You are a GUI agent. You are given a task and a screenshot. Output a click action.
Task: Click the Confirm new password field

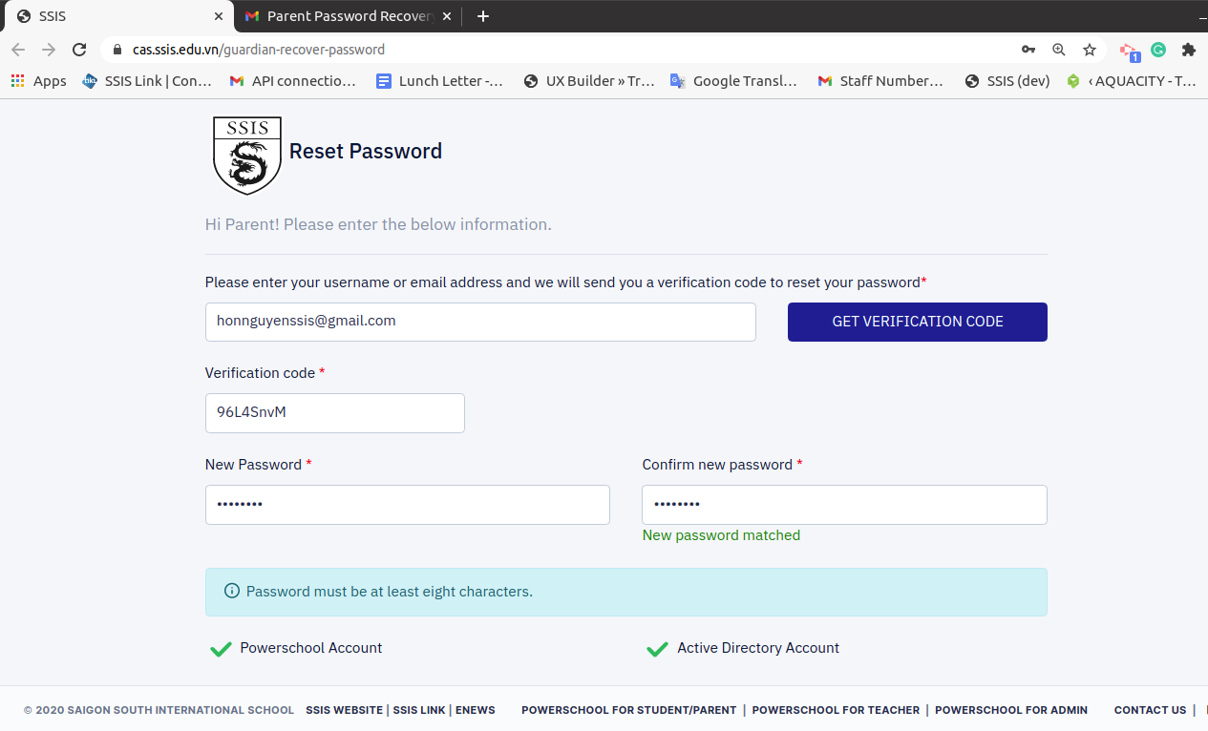coord(844,505)
